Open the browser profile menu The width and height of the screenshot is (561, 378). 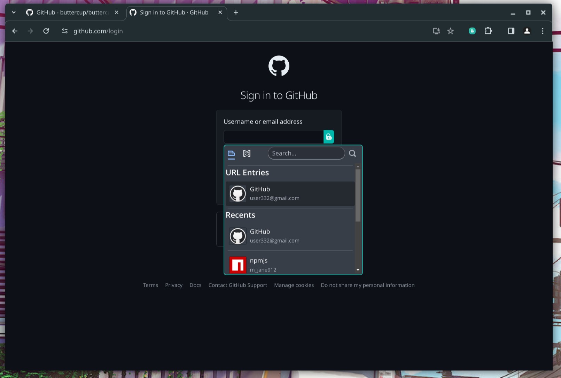point(527,31)
